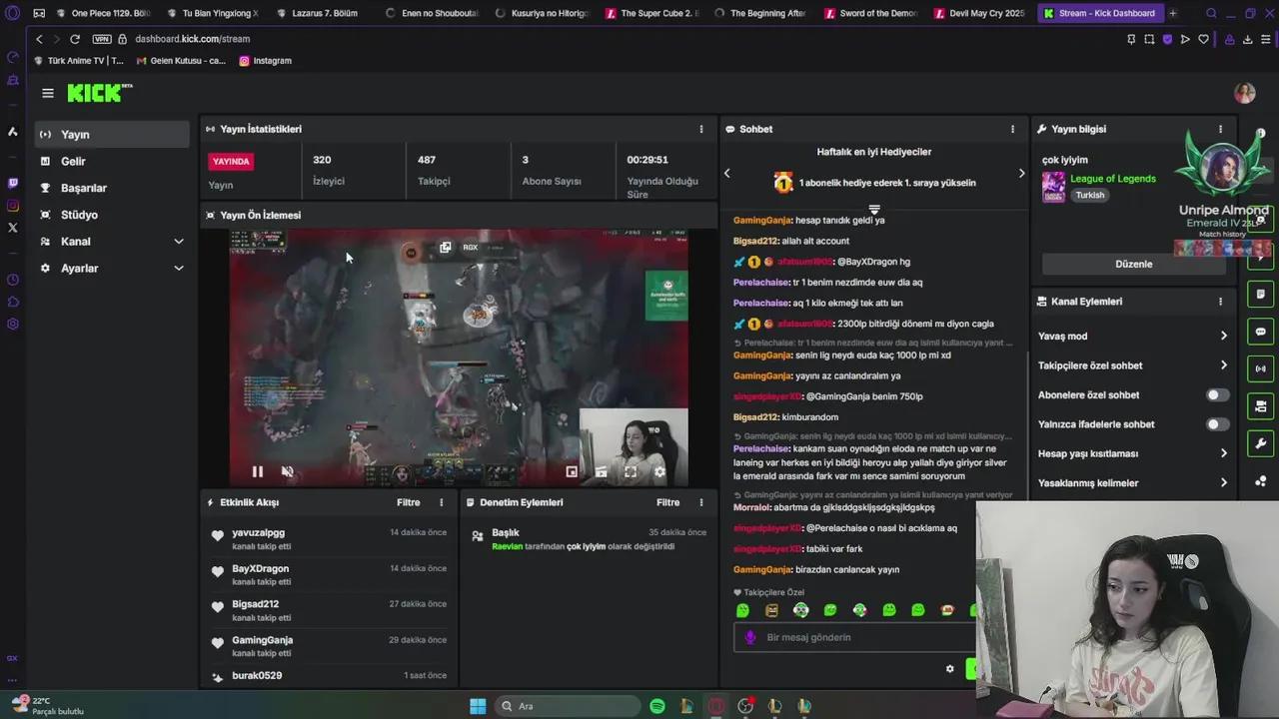Toggle theater mode on stream preview

click(x=601, y=471)
